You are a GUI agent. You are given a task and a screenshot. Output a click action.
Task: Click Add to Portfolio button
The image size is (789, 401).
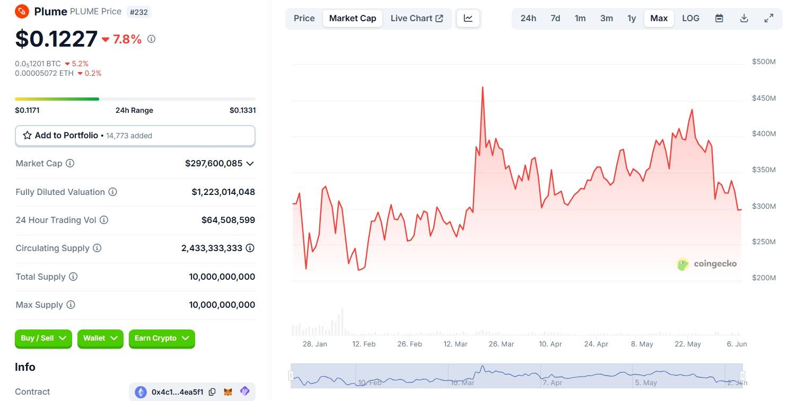click(x=135, y=136)
